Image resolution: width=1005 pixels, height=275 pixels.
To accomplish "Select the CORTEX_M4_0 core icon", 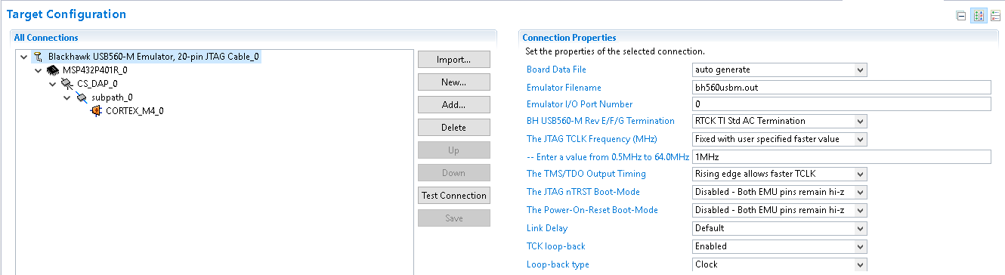I will tap(96, 111).
